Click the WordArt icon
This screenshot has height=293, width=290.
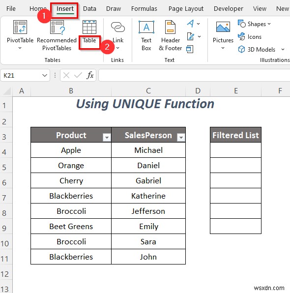coord(190,24)
